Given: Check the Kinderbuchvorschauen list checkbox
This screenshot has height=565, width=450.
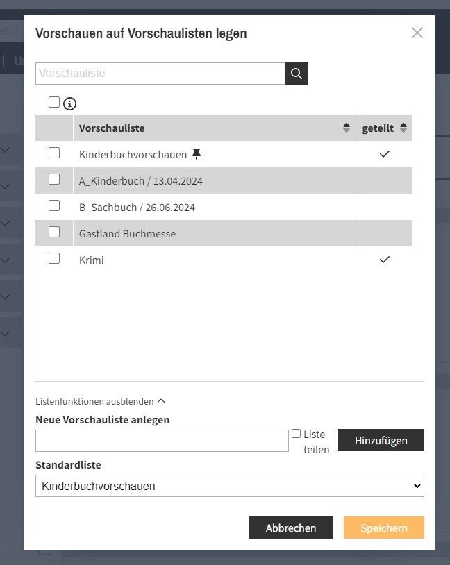Looking at the screenshot, I should 54,153.
